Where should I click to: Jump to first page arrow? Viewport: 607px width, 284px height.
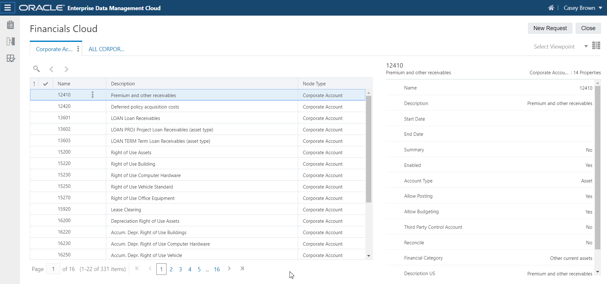pyautogui.click(x=137, y=268)
